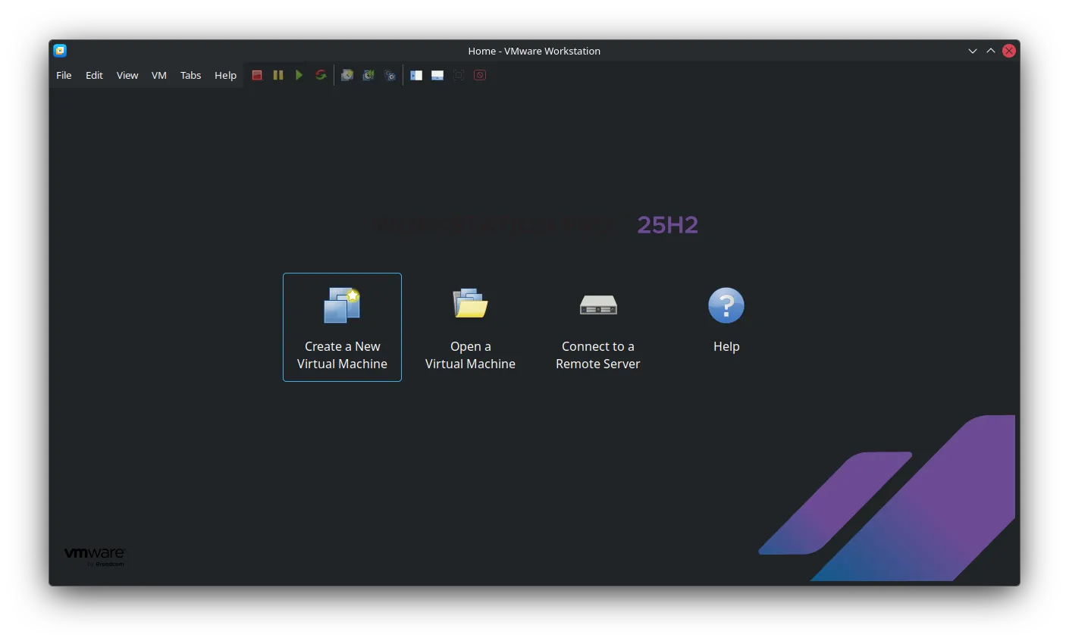Open the Snapshot Manager from the toolbar
The width and height of the screenshot is (1069, 644).
(x=389, y=74)
